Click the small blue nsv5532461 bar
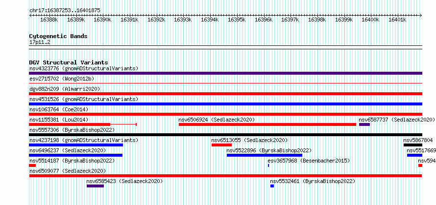Viewport: 436px width, 205px height. (x=272, y=186)
